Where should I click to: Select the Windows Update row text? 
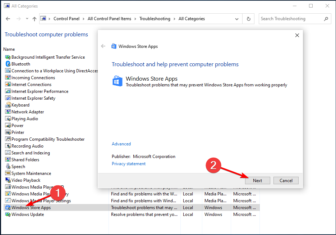pos(28,214)
